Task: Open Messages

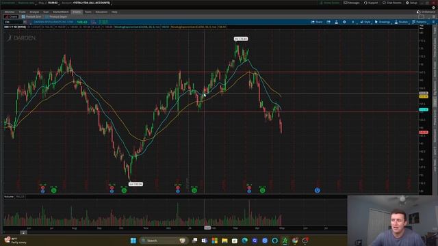Action: (351, 3)
